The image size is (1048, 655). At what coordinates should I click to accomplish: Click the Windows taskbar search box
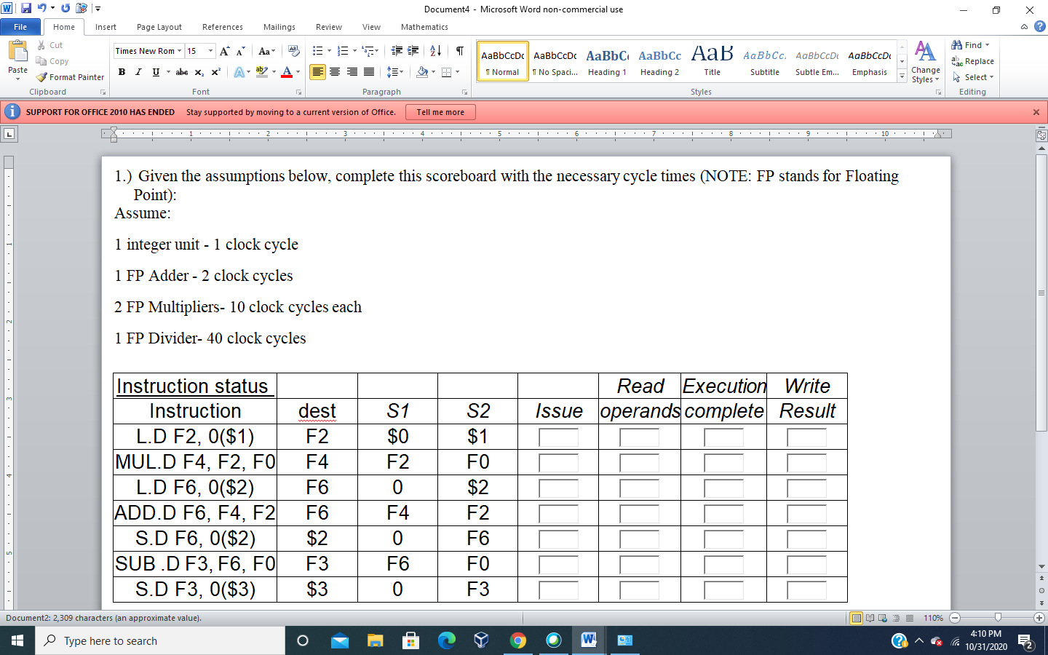click(x=160, y=640)
